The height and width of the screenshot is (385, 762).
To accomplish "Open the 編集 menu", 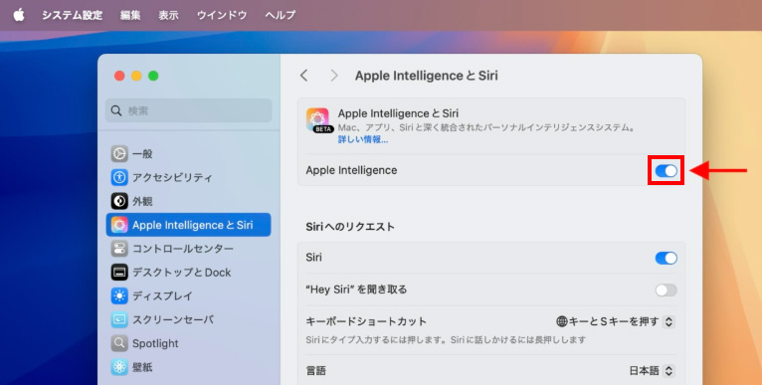I will point(130,15).
